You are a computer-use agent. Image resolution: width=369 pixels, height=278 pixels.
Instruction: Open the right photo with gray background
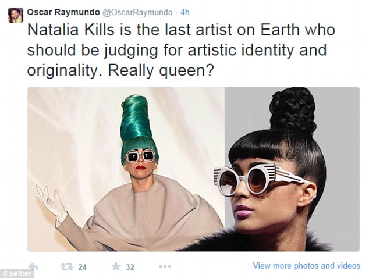[x=292, y=169]
